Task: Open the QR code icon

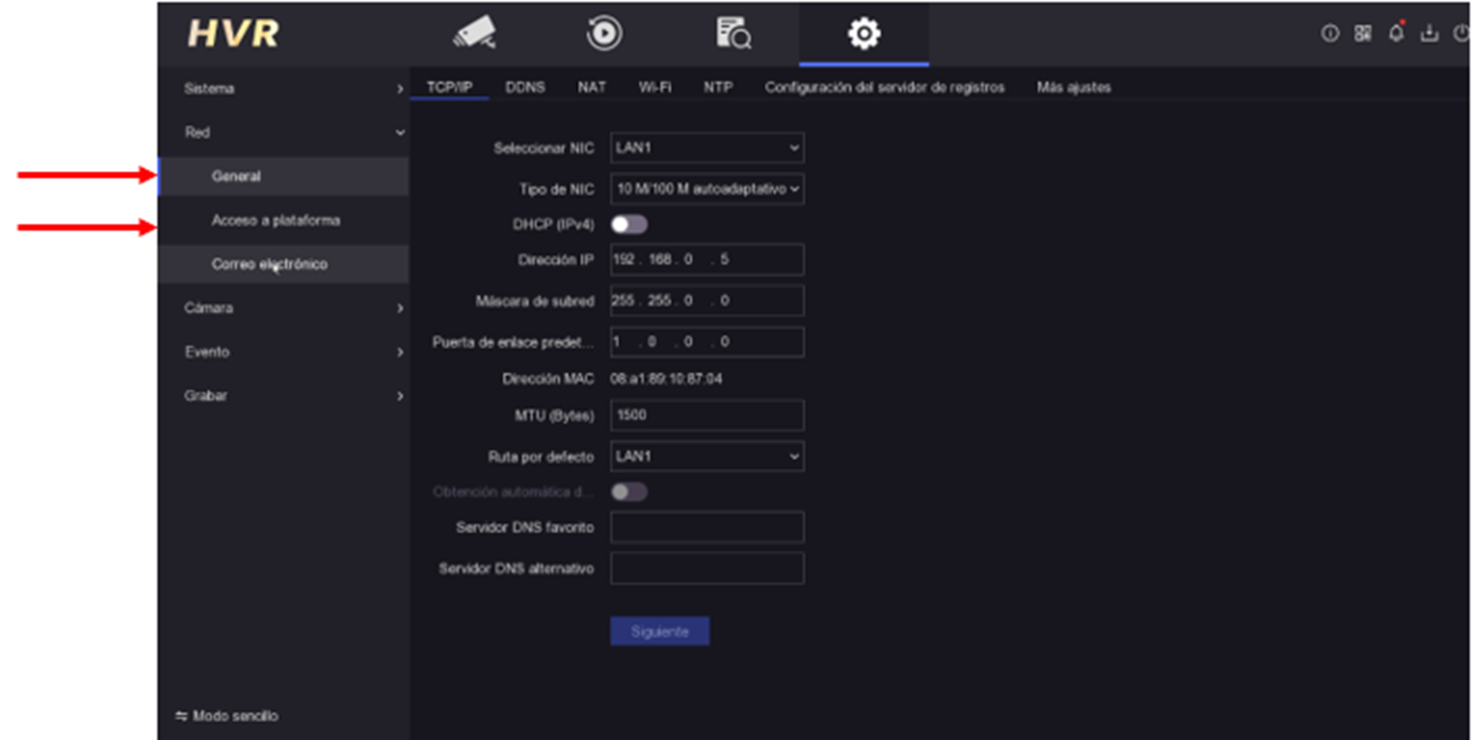Action: coord(1363,33)
